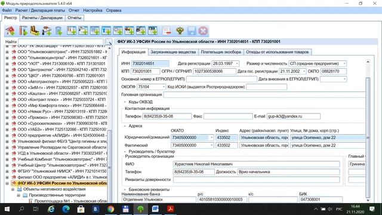Open the Windows Start menu
This screenshot has width=382, height=215.
(7, 209)
